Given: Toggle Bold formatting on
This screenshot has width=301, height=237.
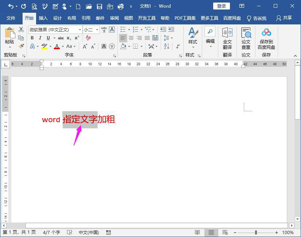Looking at the screenshot, I should point(32,38).
